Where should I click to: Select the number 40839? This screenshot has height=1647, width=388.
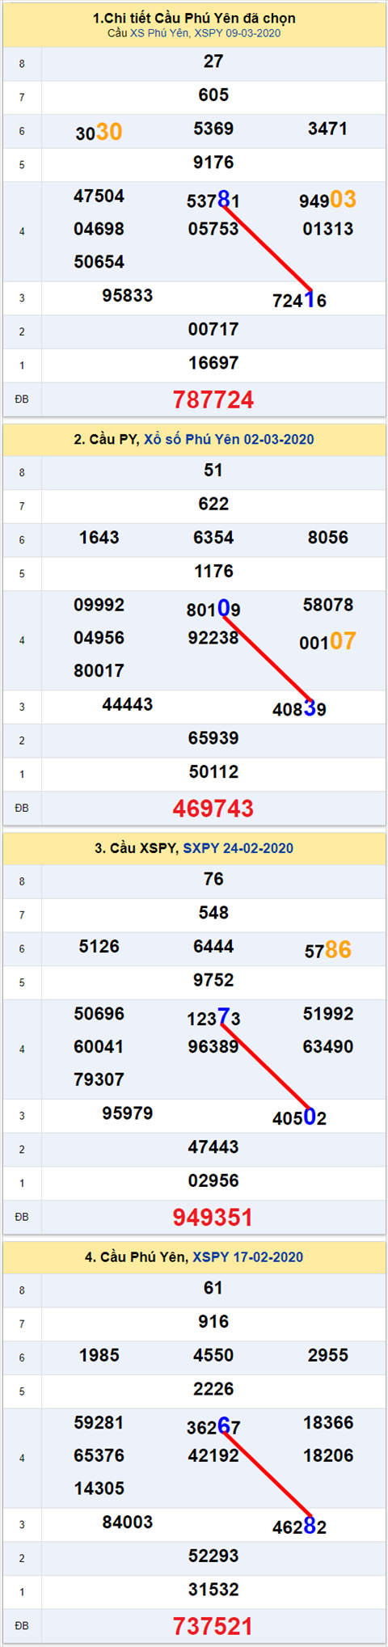(x=300, y=709)
